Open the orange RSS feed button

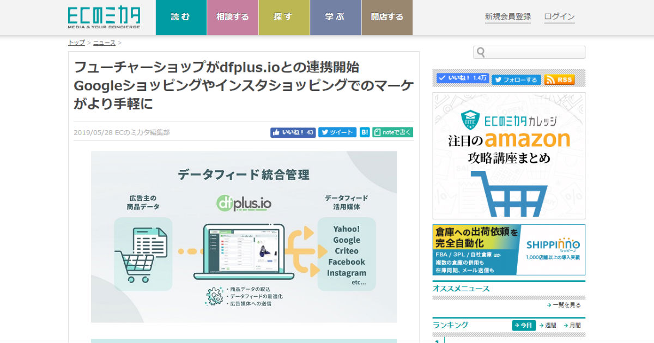pyautogui.click(x=560, y=79)
